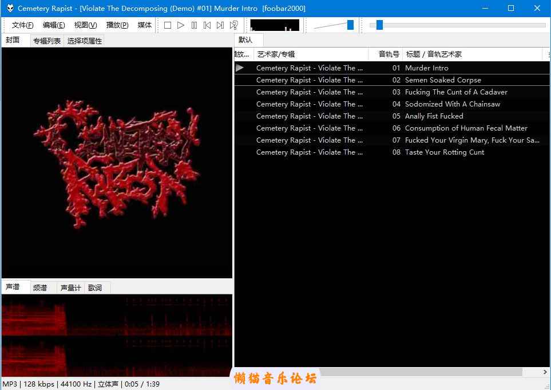
Task: Switch to the 选择项属性 tab
Action: click(85, 41)
